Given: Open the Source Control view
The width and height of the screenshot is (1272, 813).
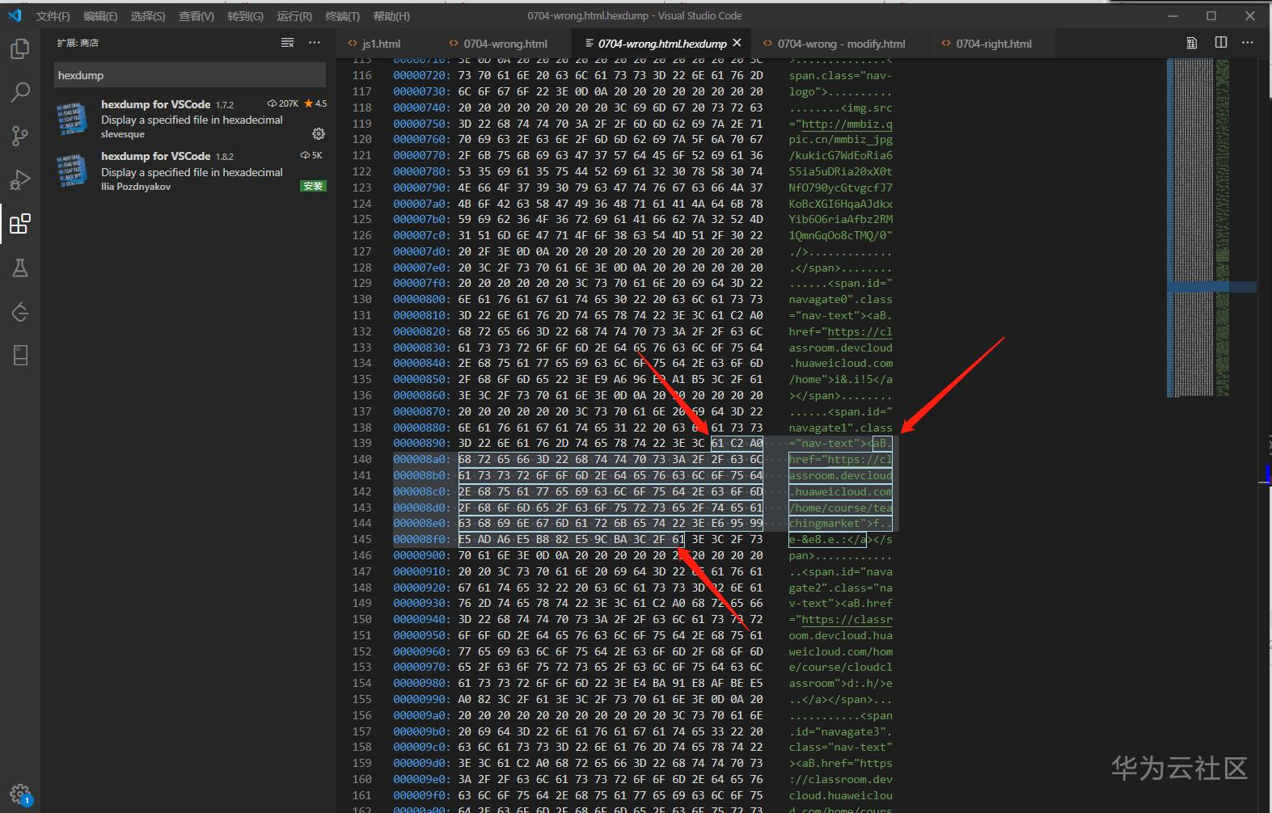Looking at the screenshot, I should [x=19, y=136].
